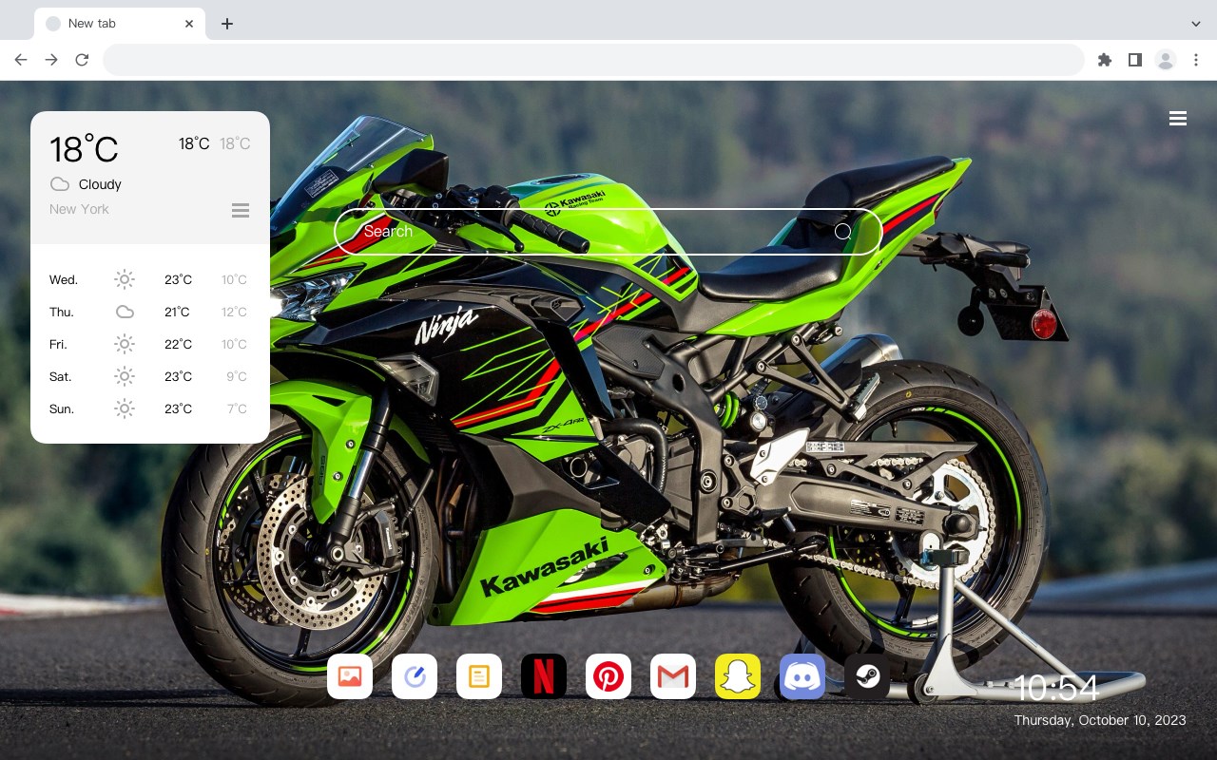
Task: Go back to previous page
Action: coord(21,60)
